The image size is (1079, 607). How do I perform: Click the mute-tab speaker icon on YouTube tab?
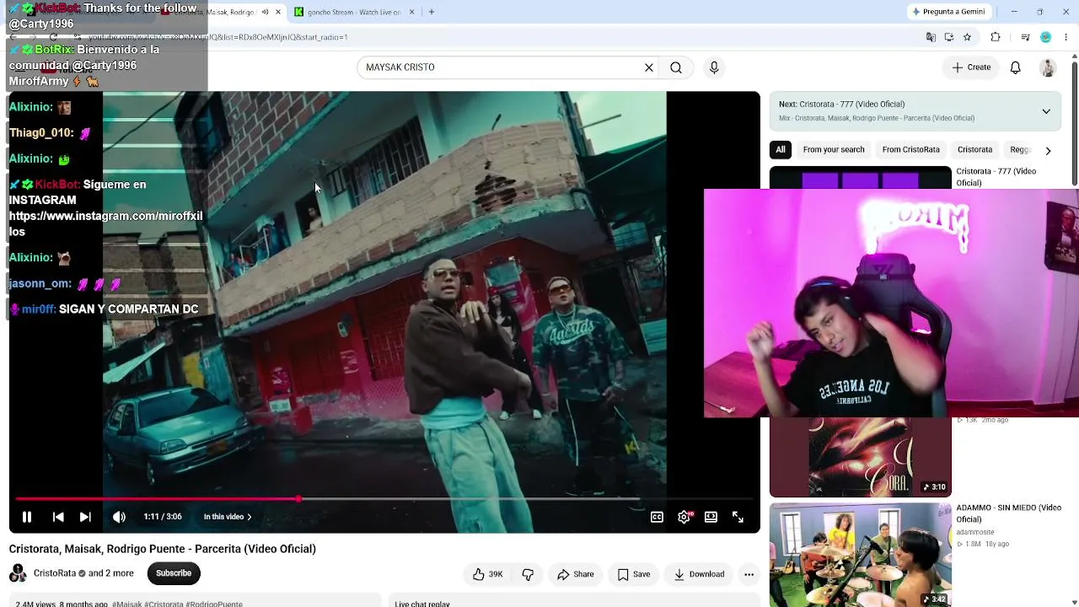coord(265,12)
